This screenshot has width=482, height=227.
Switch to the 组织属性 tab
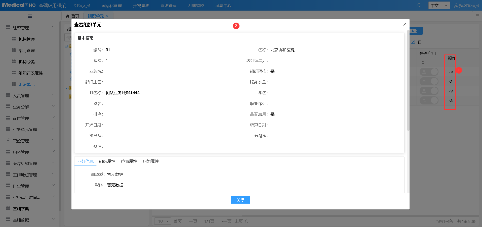click(107, 161)
